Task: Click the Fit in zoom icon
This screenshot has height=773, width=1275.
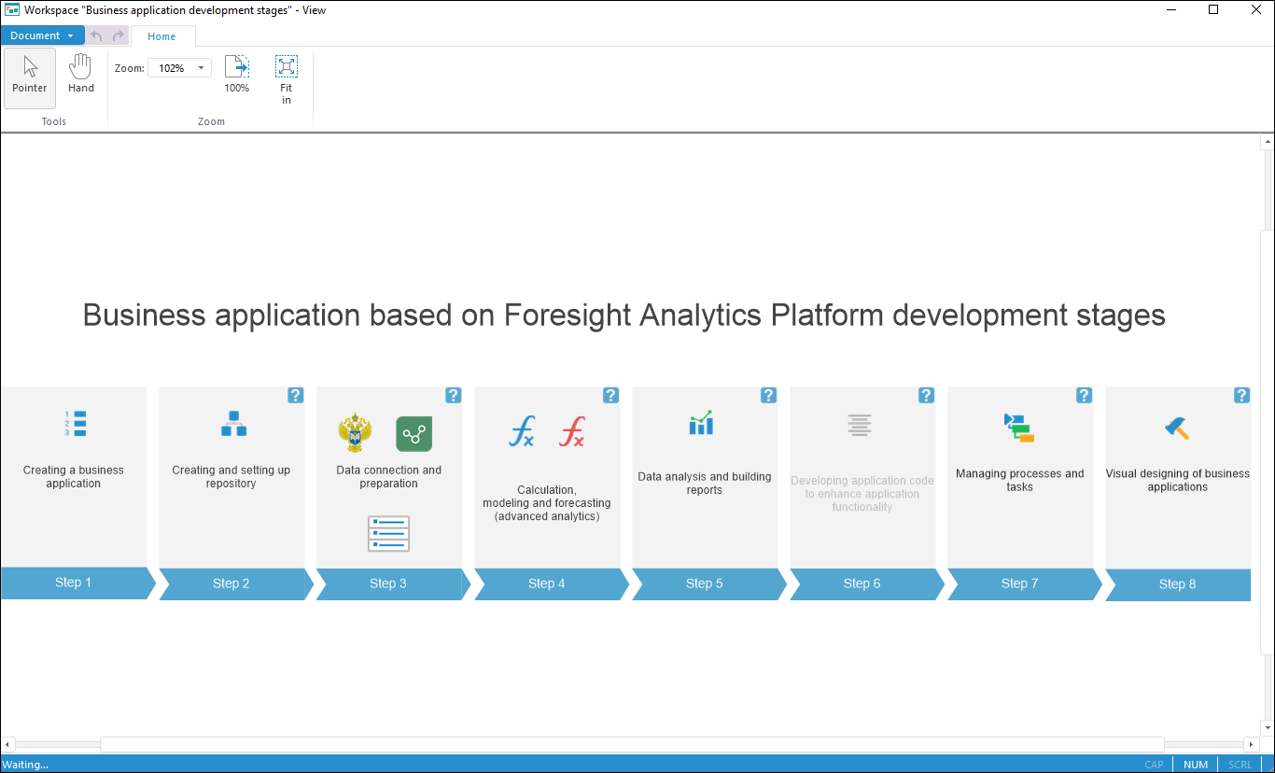Action: coord(287,78)
